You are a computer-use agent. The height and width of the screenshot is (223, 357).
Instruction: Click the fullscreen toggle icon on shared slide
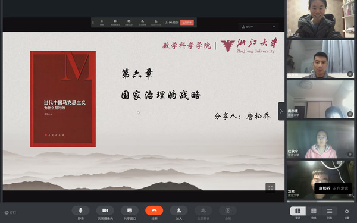click(270, 188)
